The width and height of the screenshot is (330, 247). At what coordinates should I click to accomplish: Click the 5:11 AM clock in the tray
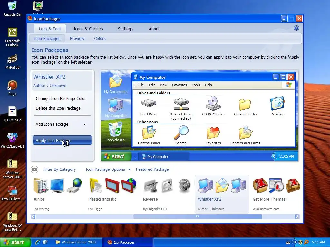tap(318, 242)
